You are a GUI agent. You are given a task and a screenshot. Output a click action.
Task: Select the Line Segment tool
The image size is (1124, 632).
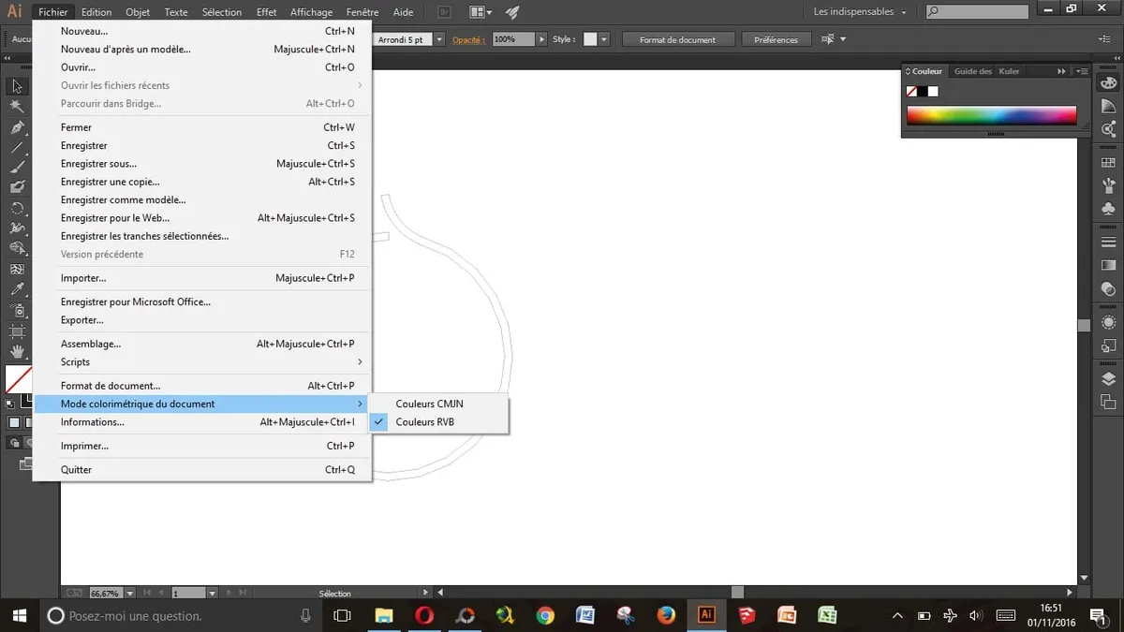tap(17, 147)
